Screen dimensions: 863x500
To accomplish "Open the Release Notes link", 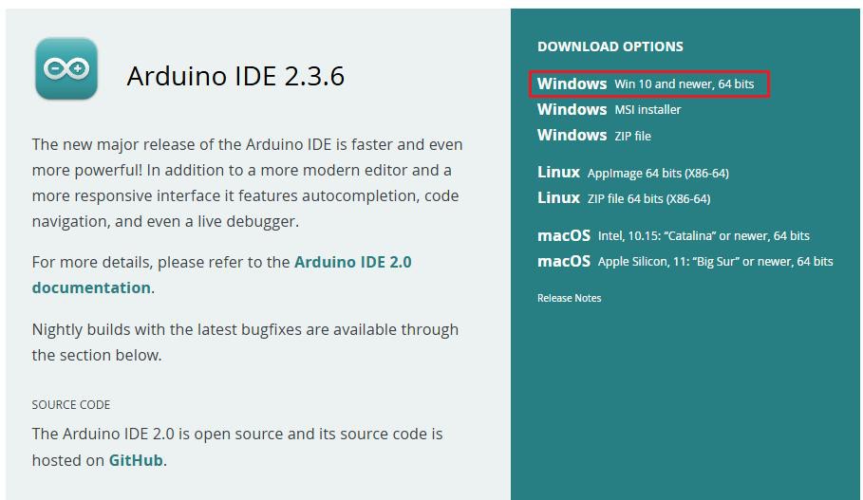I will click(x=569, y=298).
